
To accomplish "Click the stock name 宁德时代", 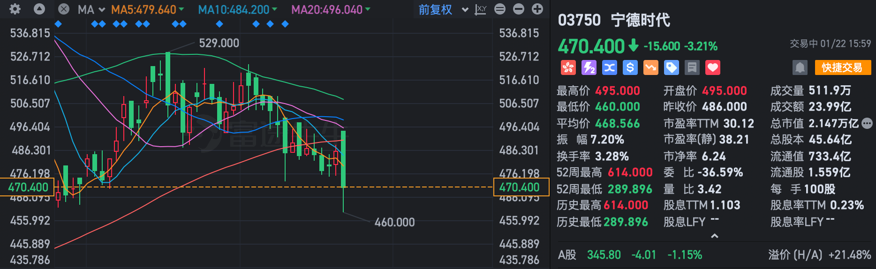I will pyautogui.click(x=641, y=20).
